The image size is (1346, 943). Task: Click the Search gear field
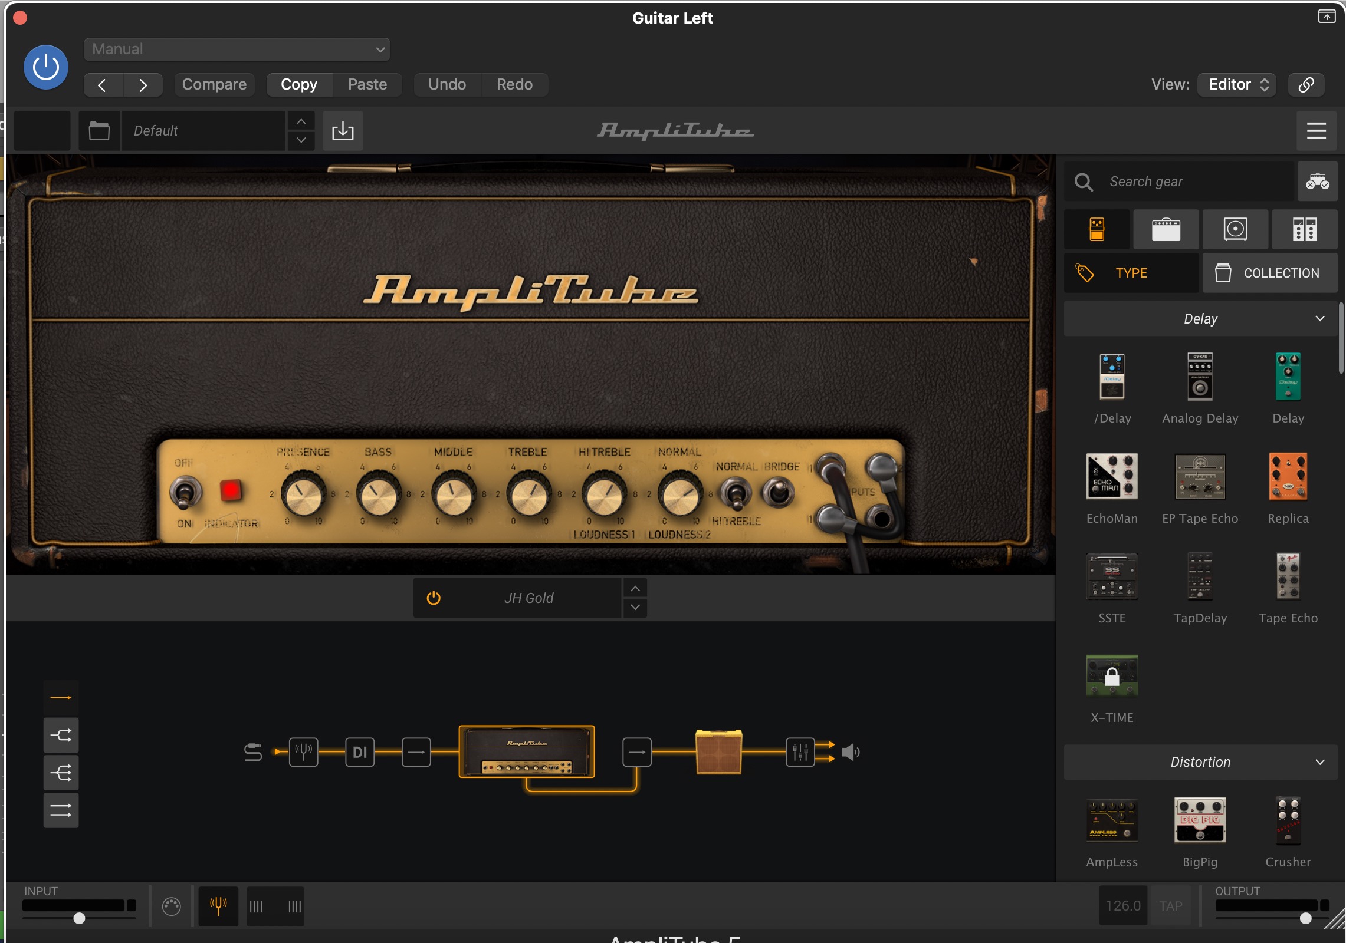coord(1180,182)
